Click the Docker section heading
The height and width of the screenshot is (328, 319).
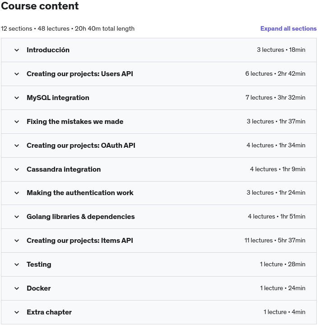(x=38, y=288)
